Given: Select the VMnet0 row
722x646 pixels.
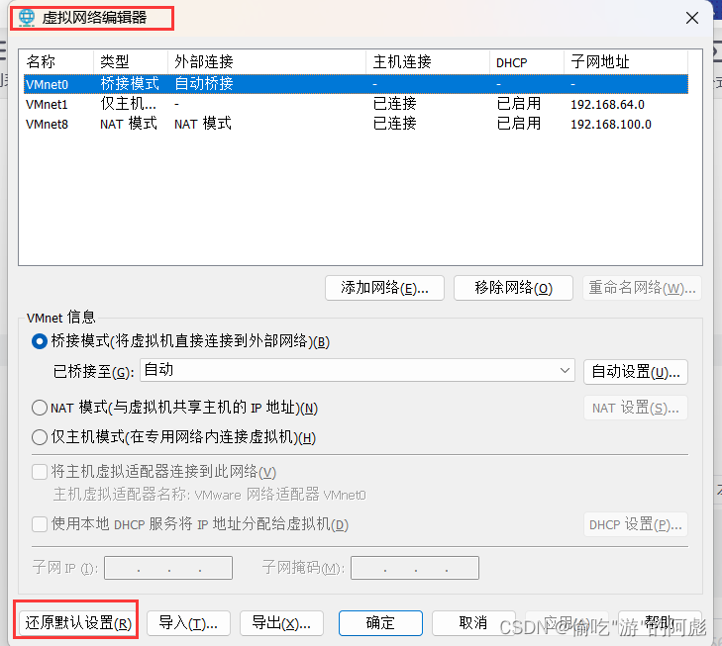Looking at the screenshot, I should coord(356,84).
